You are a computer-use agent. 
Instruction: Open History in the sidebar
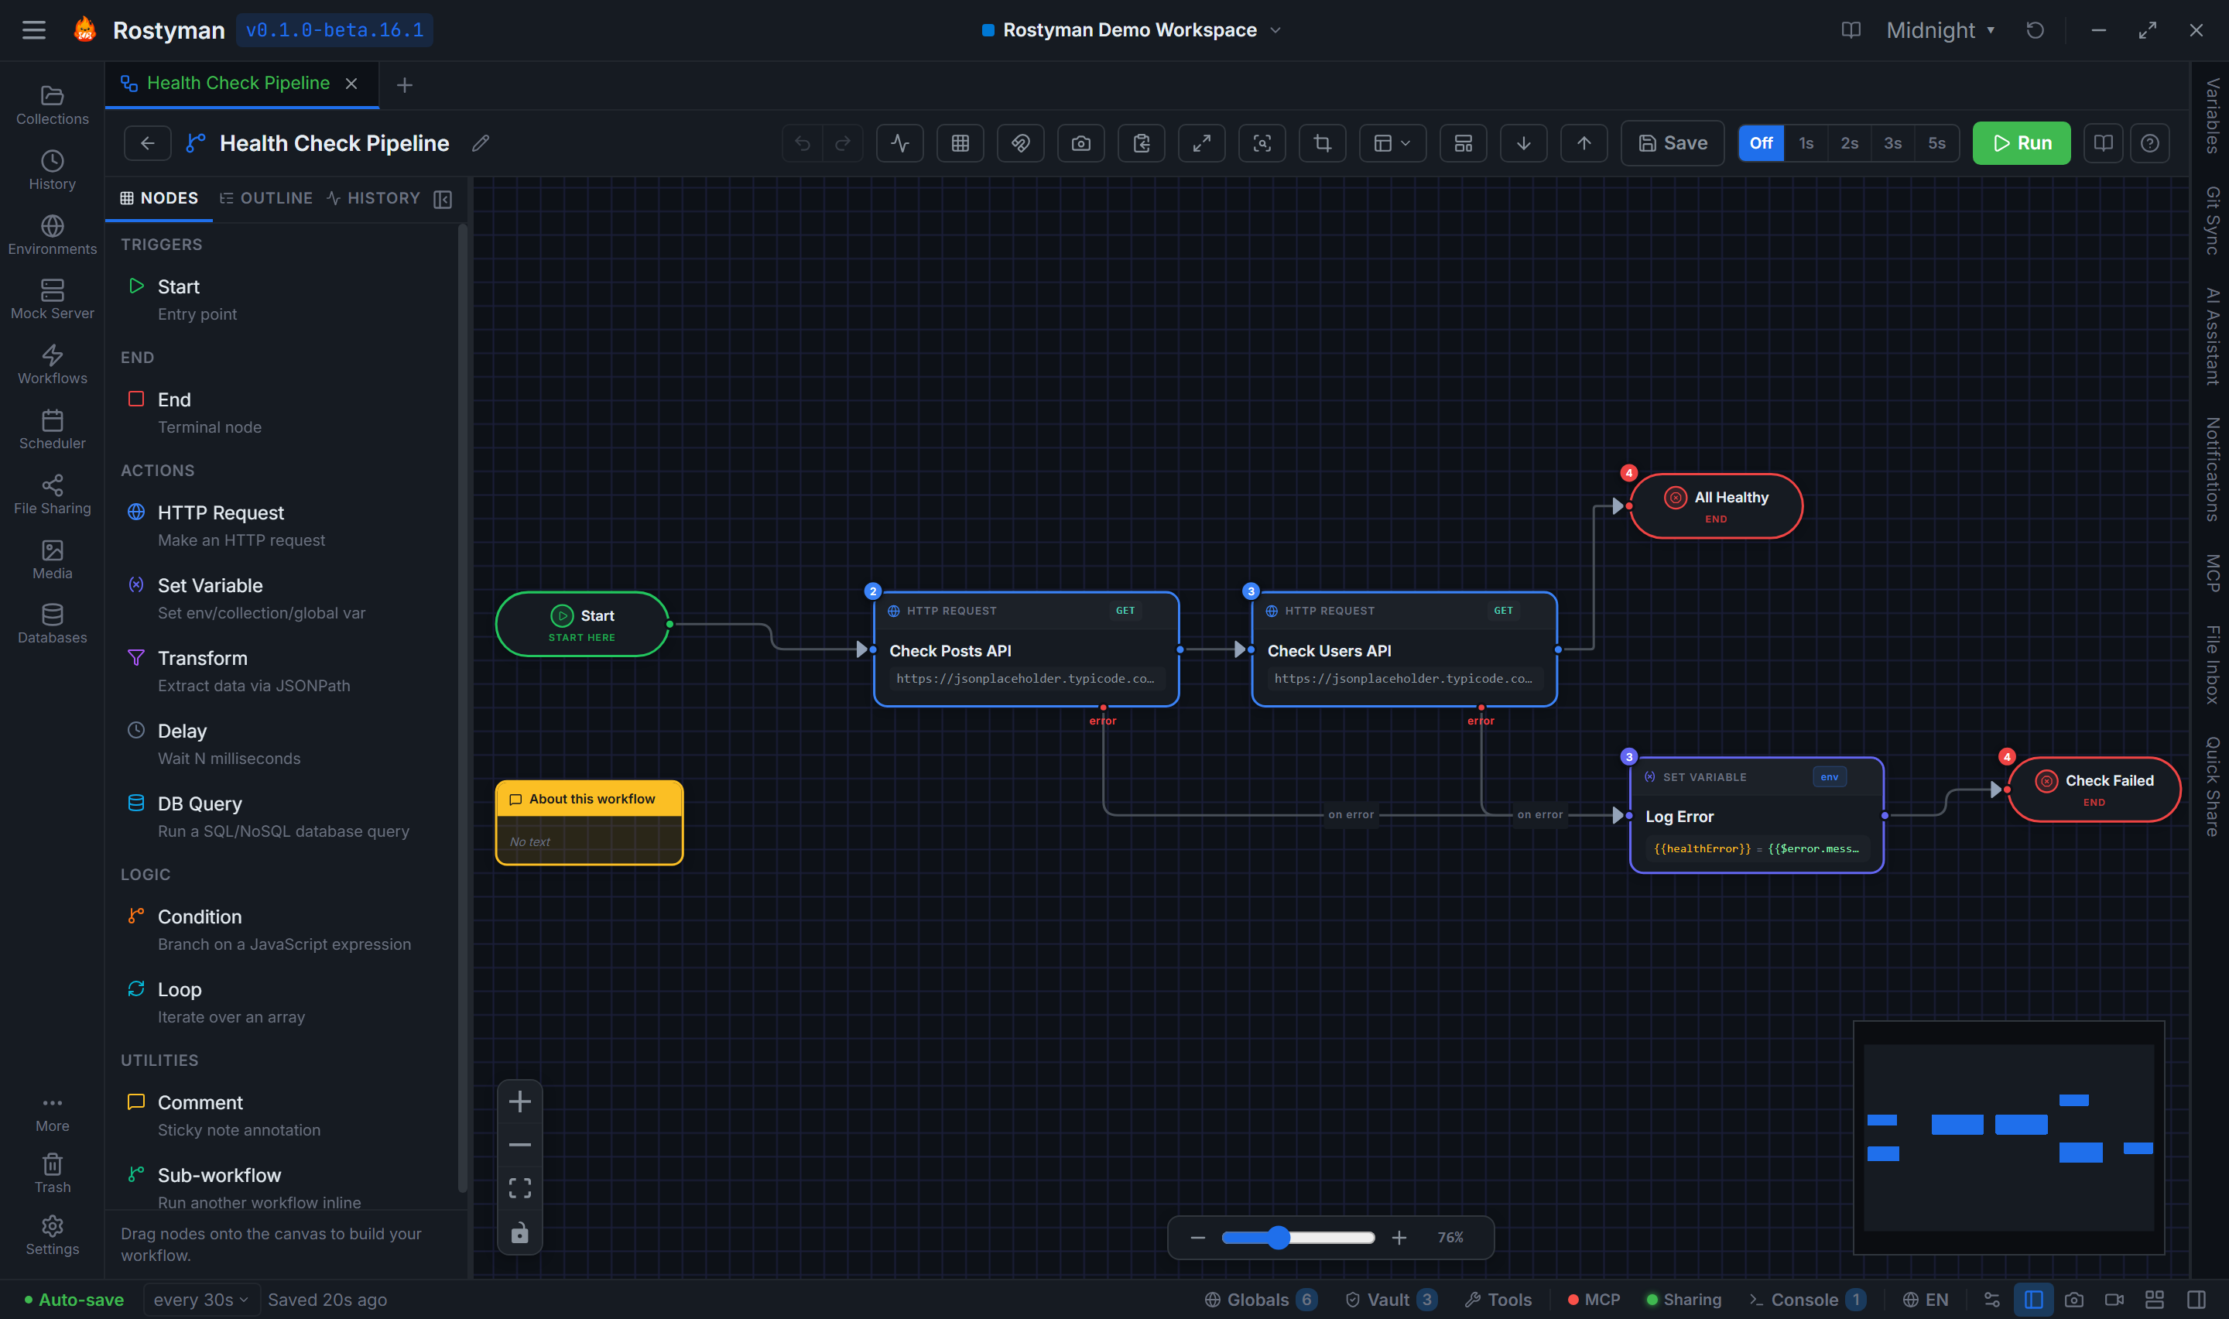[x=53, y=170]
